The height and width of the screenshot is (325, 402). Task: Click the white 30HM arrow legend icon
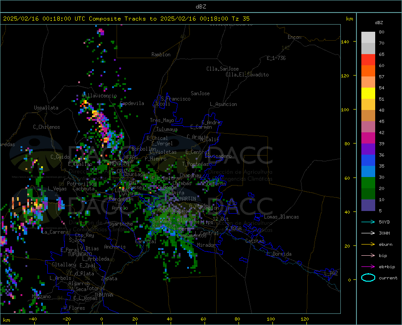(x=368, y=233)
